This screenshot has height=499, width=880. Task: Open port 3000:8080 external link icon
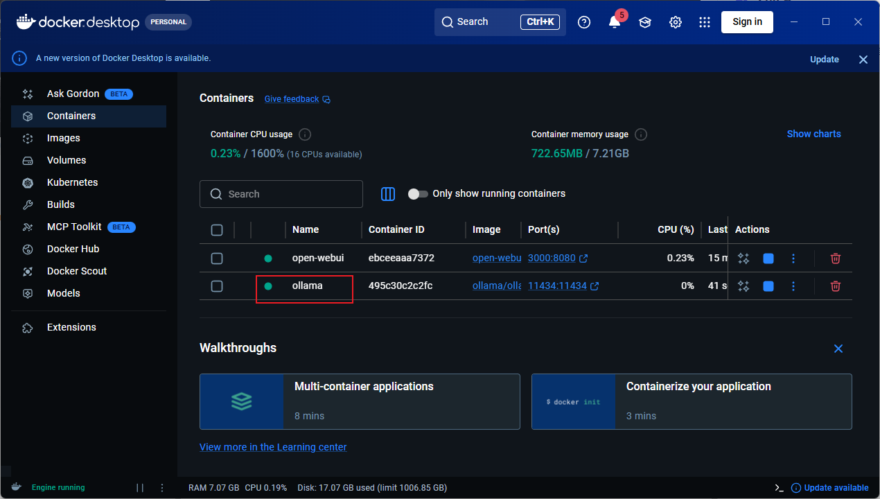583,259
